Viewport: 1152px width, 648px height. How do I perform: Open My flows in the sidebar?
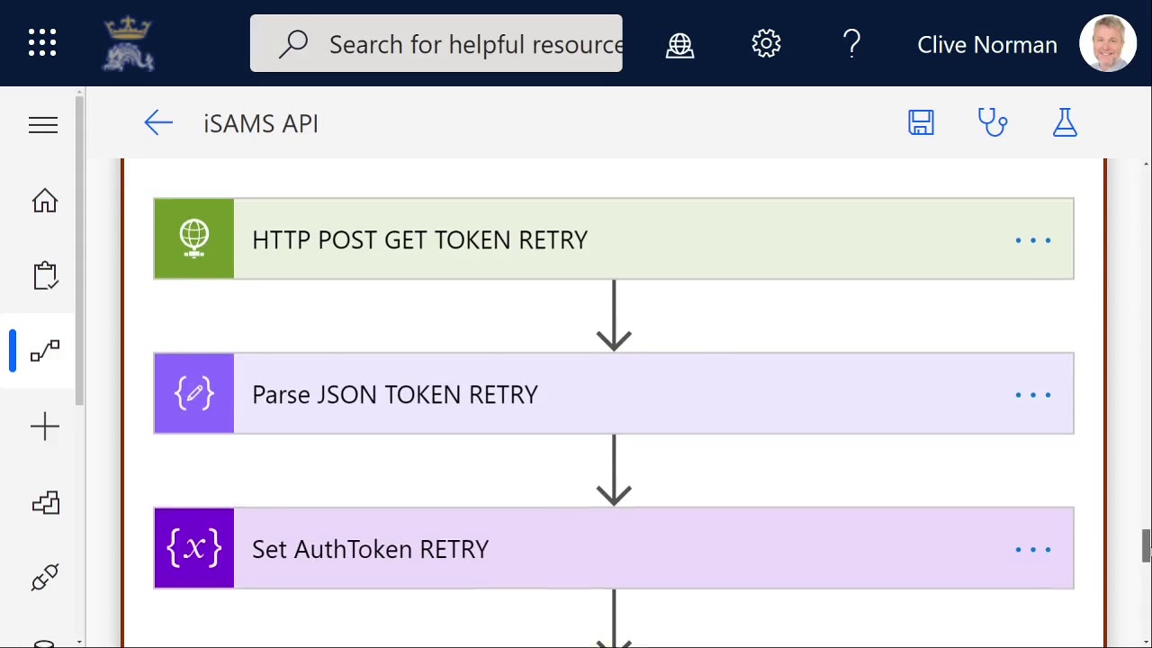point(45,351)
